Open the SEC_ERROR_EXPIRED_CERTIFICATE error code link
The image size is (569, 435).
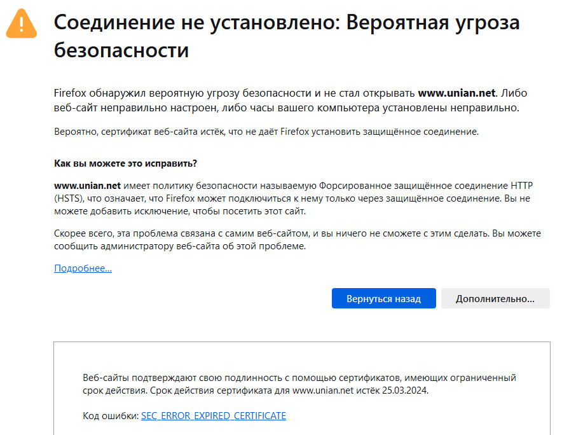pos(214,415)
